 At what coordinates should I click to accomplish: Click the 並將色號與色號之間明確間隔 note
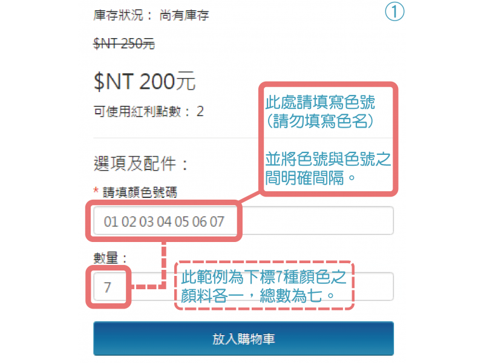[328, 168]
